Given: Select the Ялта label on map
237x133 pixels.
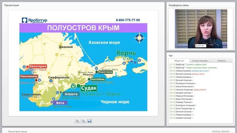Looking at the screenshot, I should coord(60,103).
